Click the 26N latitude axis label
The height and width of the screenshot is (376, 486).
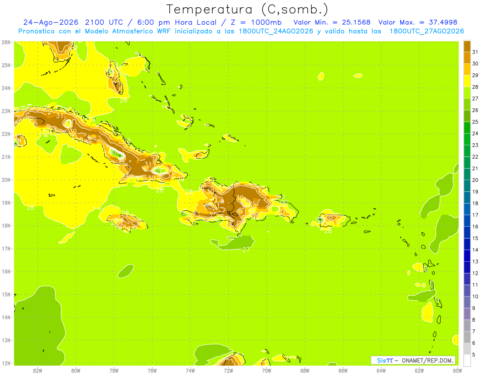6,42
